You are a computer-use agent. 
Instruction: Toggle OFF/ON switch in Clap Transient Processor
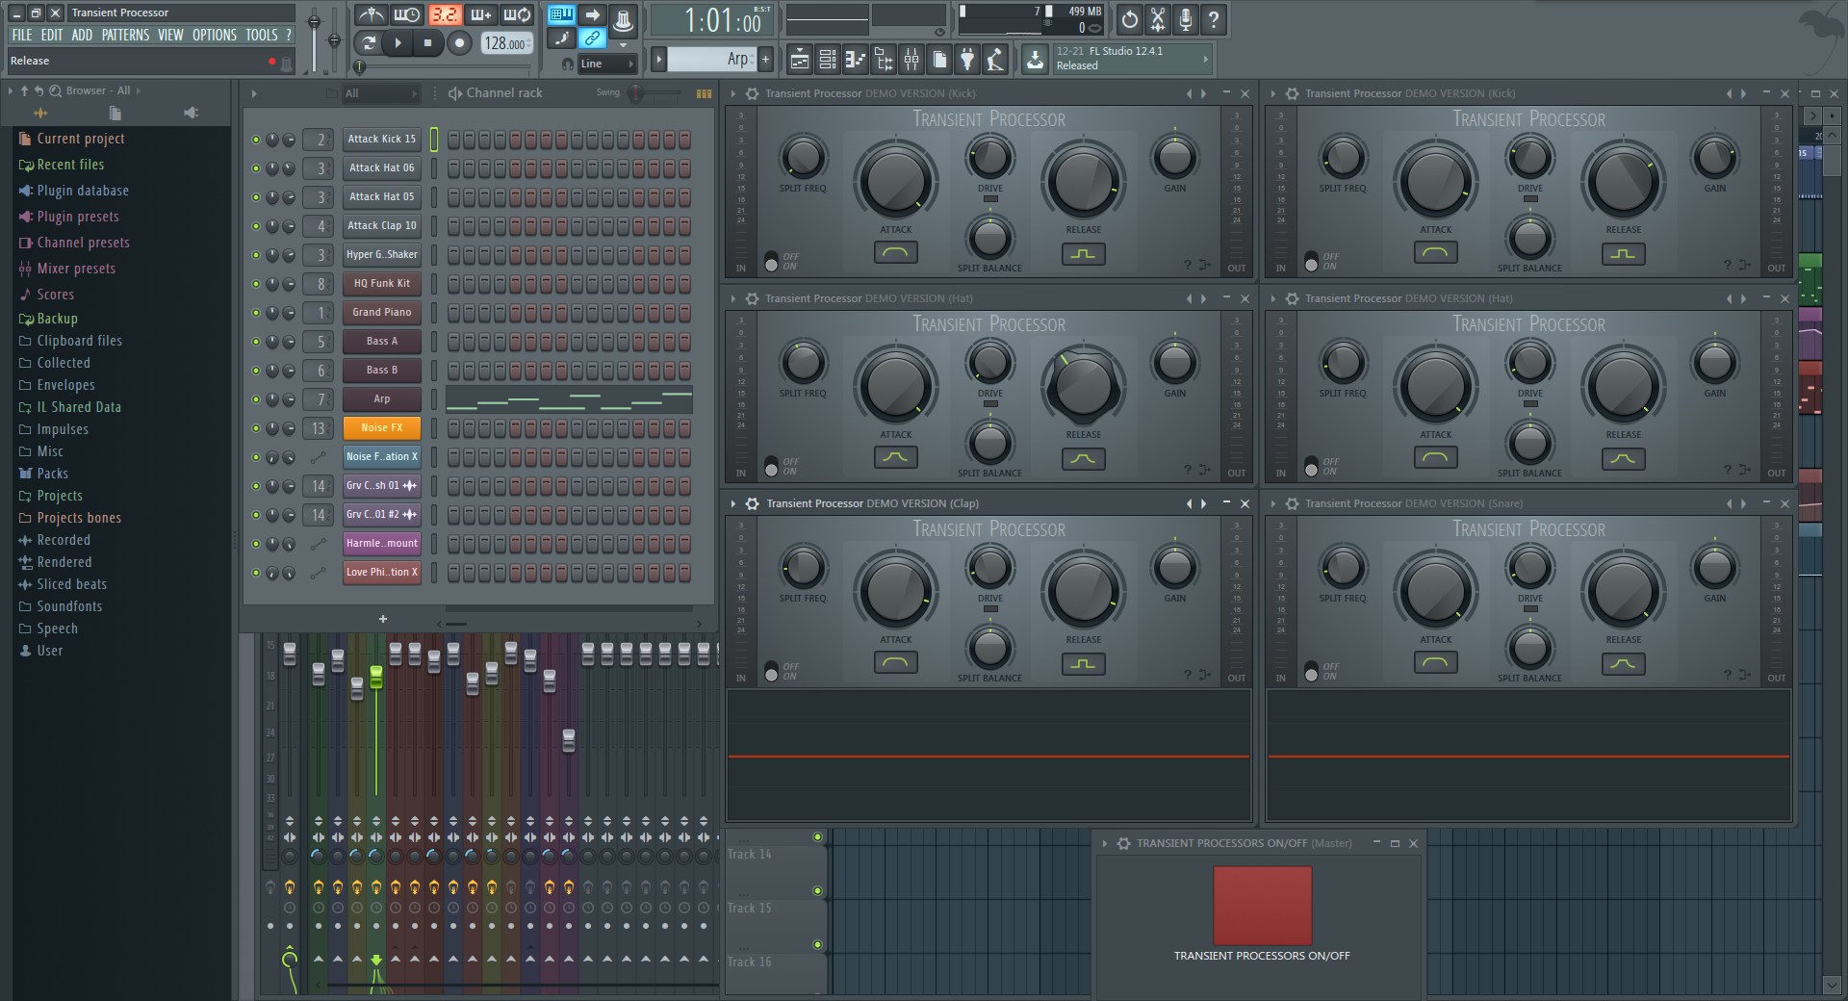771,672
